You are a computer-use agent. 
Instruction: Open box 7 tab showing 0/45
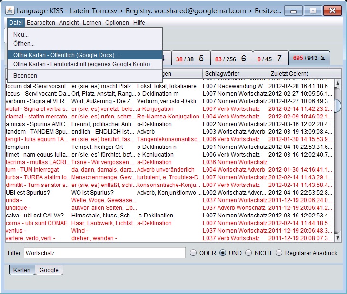270,59
